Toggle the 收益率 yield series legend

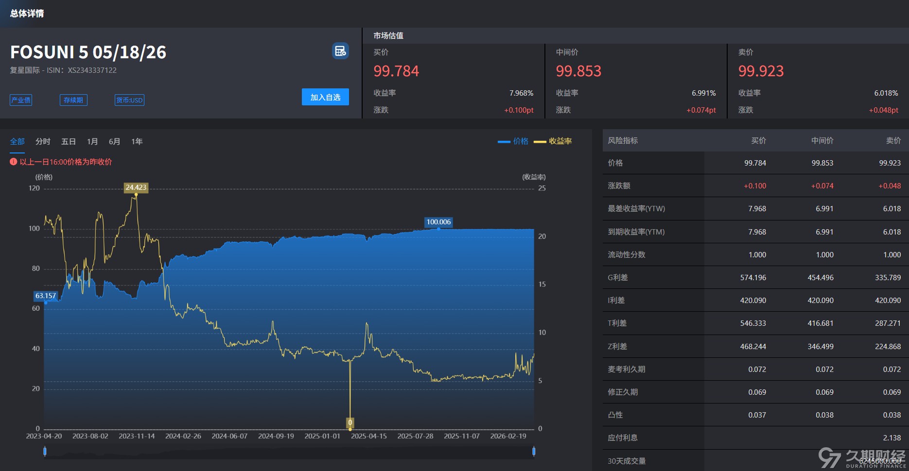[x=553, y=141]
